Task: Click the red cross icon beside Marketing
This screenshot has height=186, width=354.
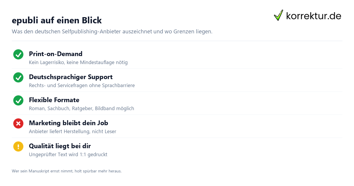Action: tap(18, 123)
